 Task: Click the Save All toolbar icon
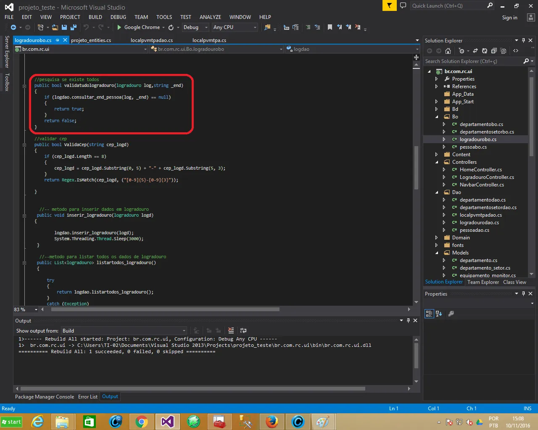74,27
